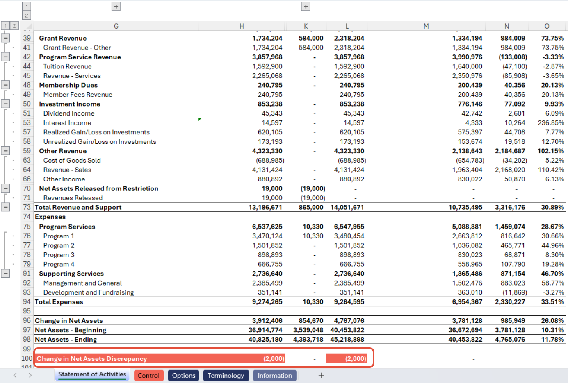This screenshot has width=568, height=383.
Task: Select Revenue - Sales value 4,131,424 column H
Action: tap(267, 170)
